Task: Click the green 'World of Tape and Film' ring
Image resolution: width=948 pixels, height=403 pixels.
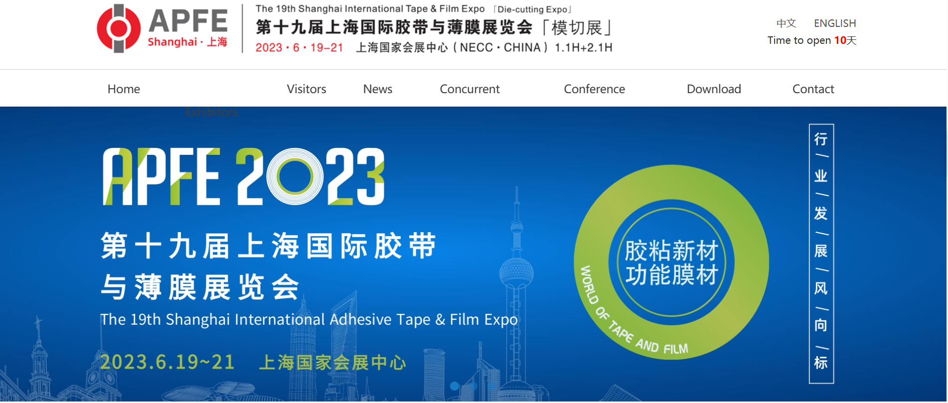Action: 671,262
